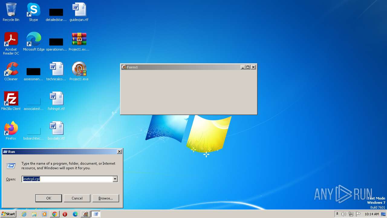Screen dimensions: 387x218
Task: Select the boxdaily.rtf document icon
Action: tap(56, 131)
